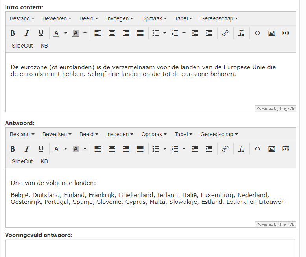Toggle underline in Intro content editor

(x=41, y=33)
